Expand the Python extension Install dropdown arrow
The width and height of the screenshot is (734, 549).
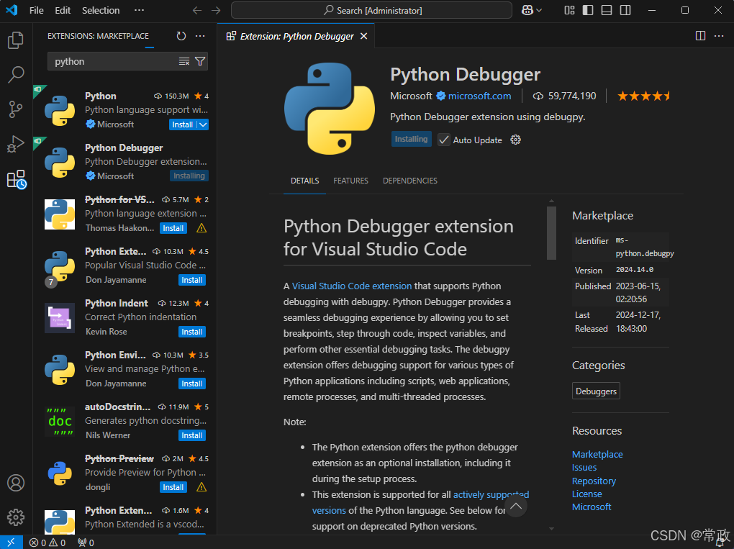[203, 124]
